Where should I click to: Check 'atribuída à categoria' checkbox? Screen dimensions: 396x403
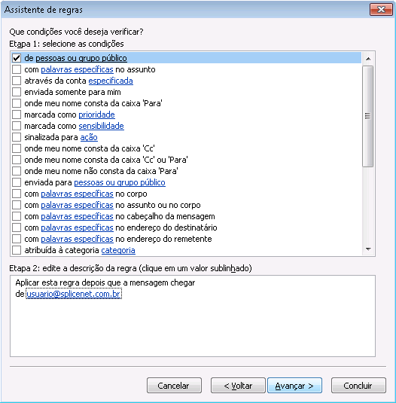[x=17, y=250]
